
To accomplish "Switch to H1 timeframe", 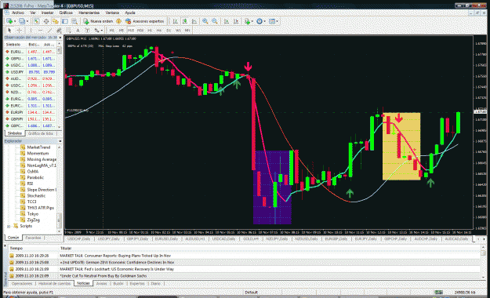I will point(150,31).
